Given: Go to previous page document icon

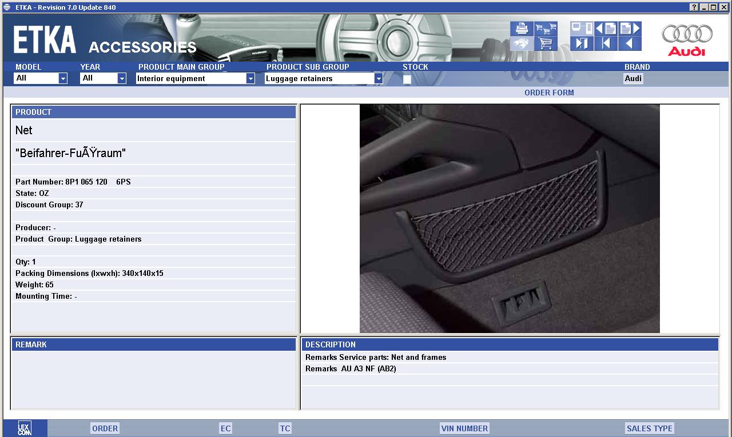Looking at the screenshot, I should pos(606,28).
